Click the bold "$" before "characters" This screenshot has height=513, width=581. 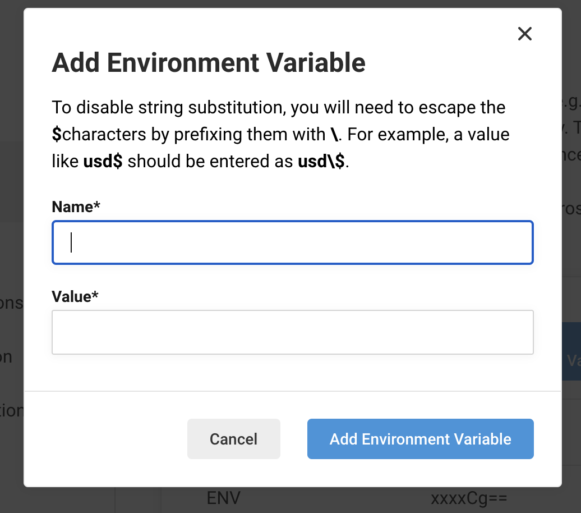(56, 135)
